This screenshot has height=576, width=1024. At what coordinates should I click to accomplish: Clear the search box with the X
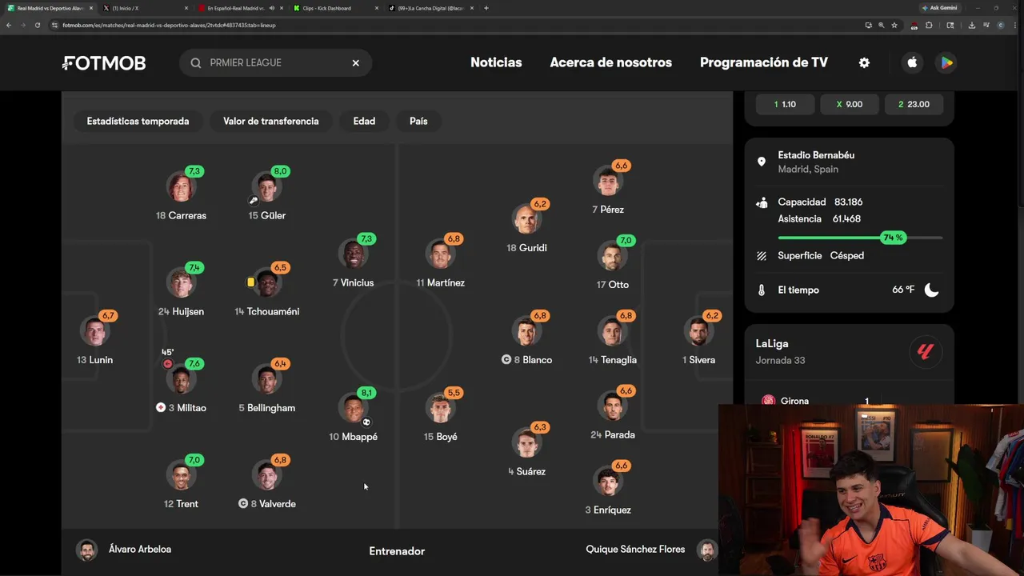[356, 63]
